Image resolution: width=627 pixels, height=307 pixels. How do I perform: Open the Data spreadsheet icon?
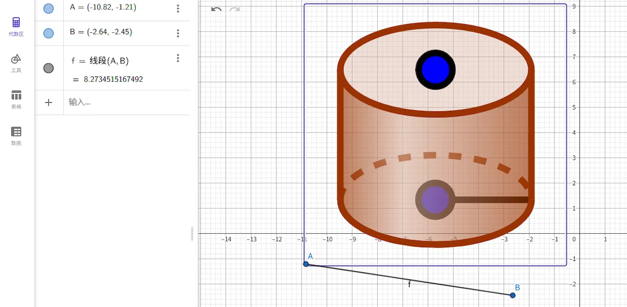[x=16, y=132]
